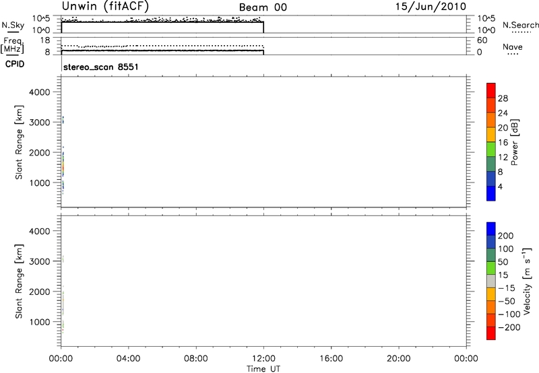This screenshot has height=373, width=539.
Task: Click the 'Nave' legend label
Action: pos(513,46)
